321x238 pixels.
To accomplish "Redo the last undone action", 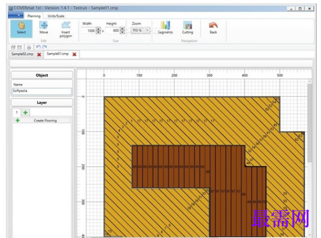I will (44, 47).
